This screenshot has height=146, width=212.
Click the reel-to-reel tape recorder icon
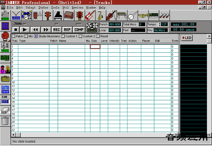click(92, 27)
